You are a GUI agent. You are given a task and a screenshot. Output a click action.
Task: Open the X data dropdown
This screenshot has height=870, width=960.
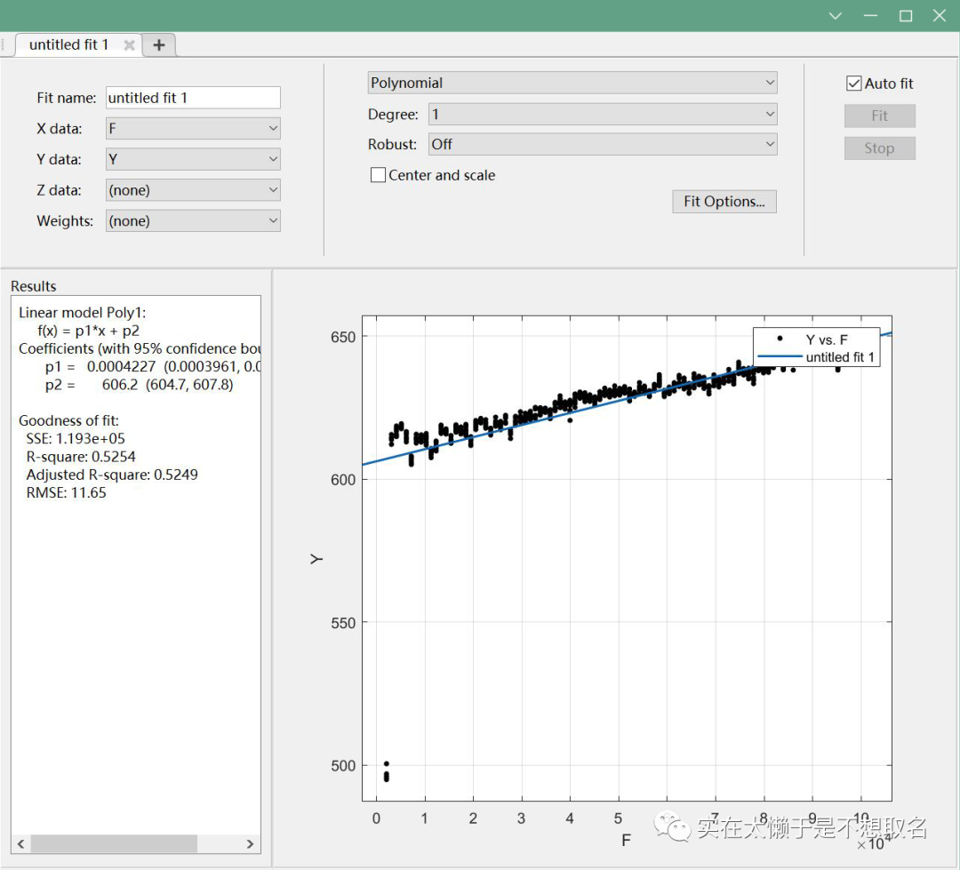click(x=193, y=129)
